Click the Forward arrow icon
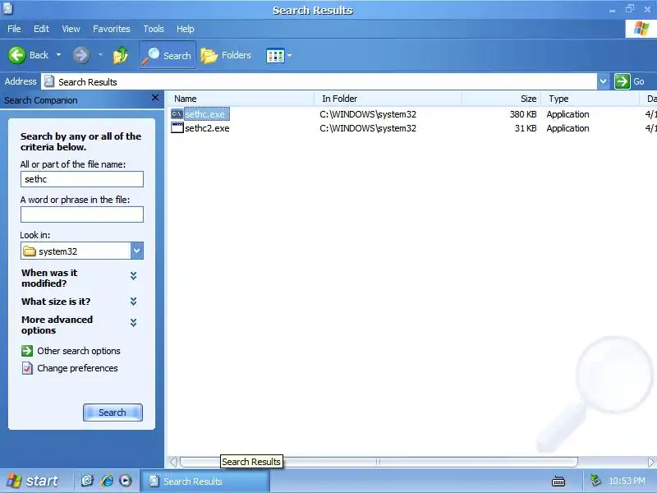657x493 pixels. point(80,55)
